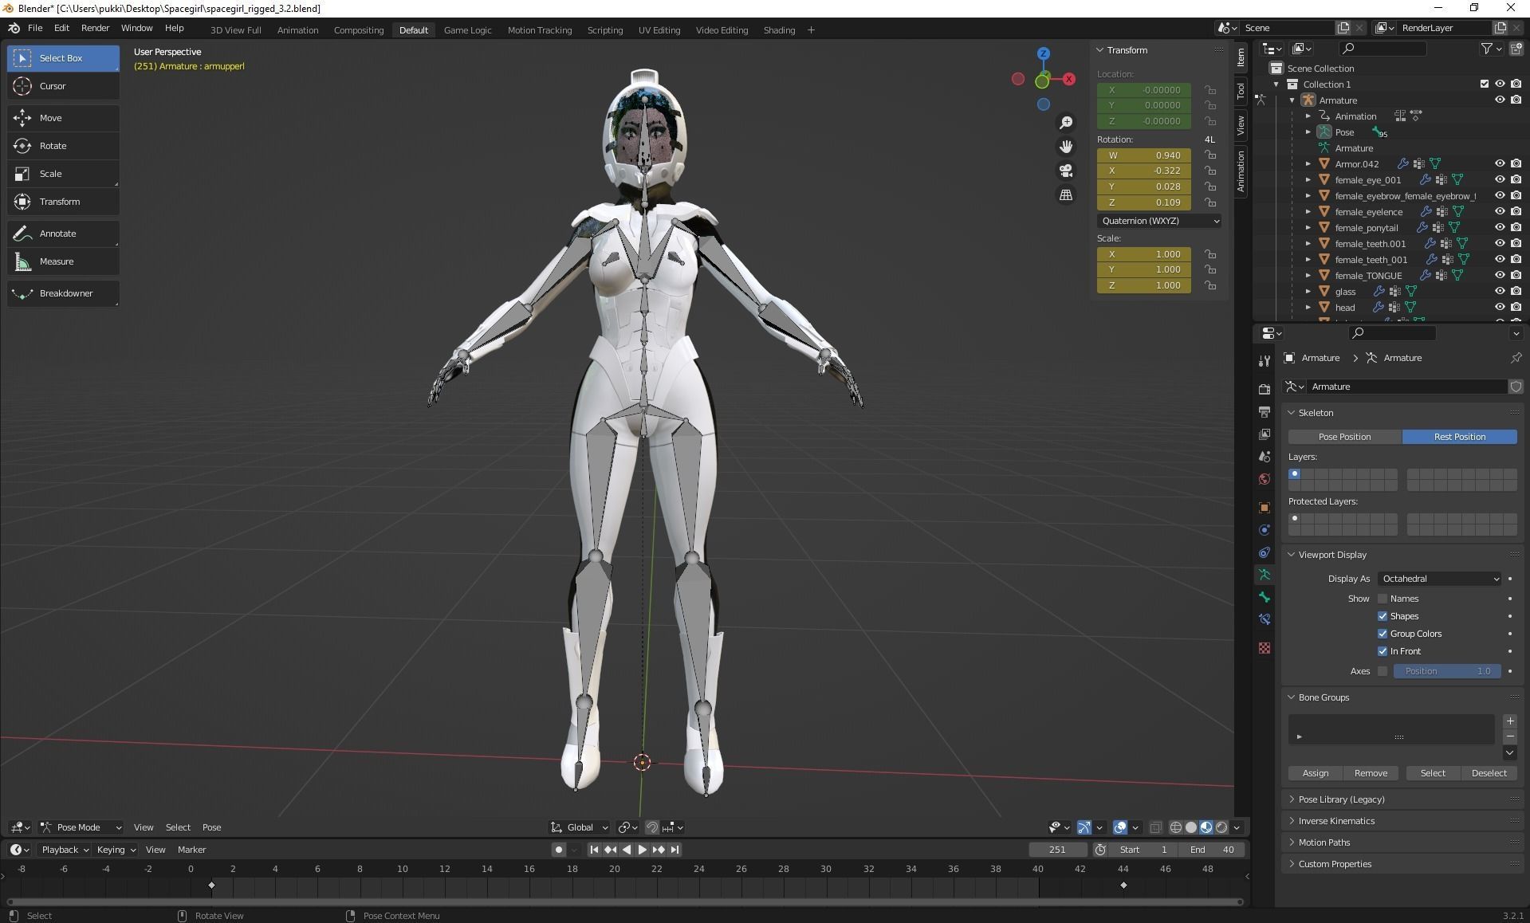Switch to the Scripting workspace tab
This screenshot has height=923, width=1530.
604,29
